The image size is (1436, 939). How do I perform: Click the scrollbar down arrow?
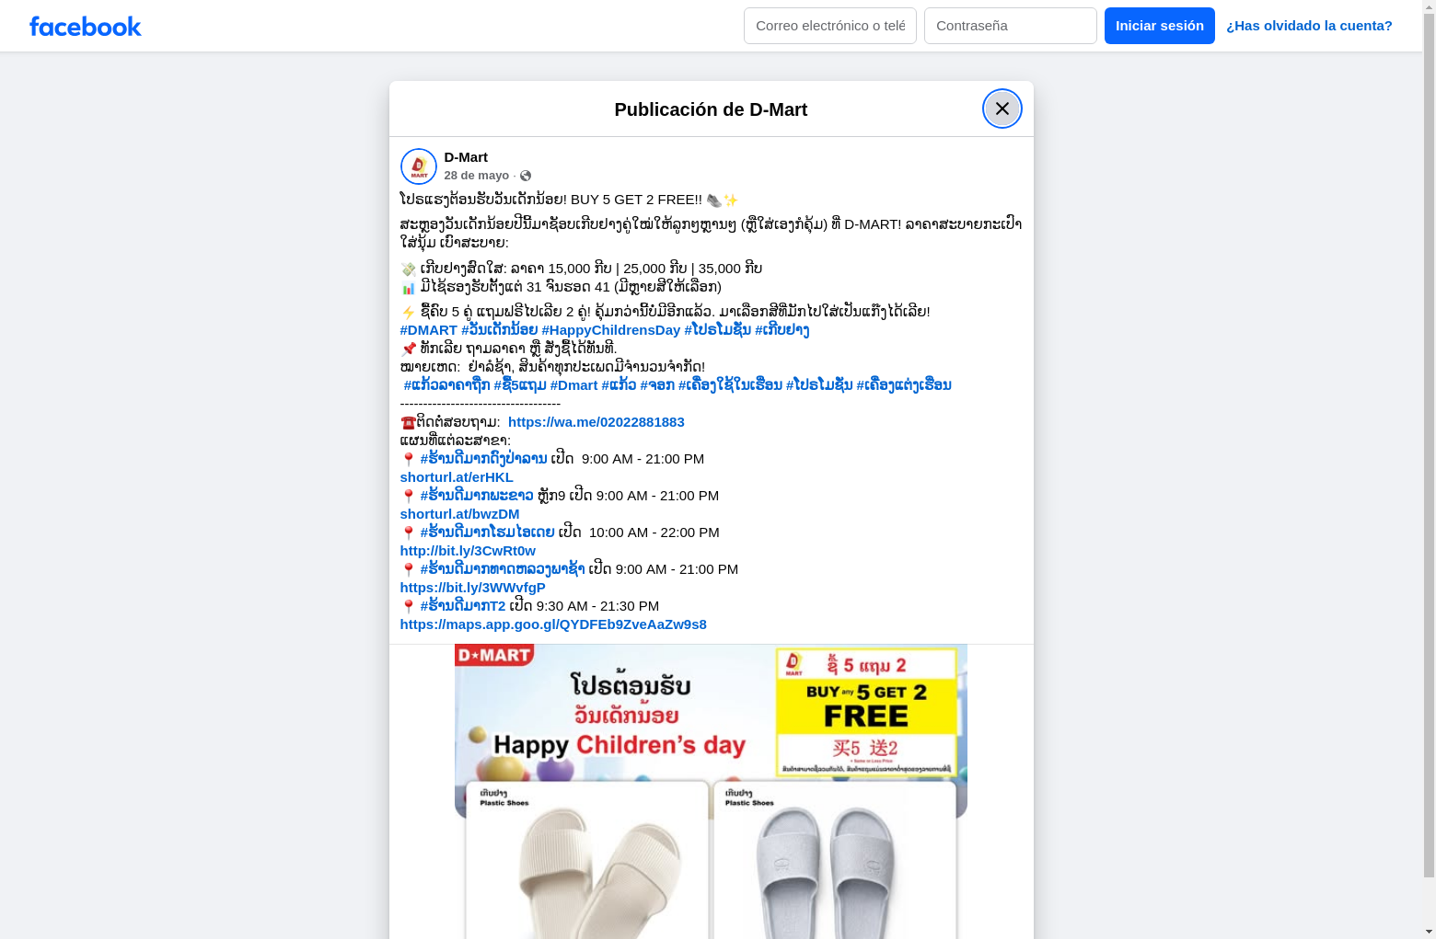(x=1430, y=932)
